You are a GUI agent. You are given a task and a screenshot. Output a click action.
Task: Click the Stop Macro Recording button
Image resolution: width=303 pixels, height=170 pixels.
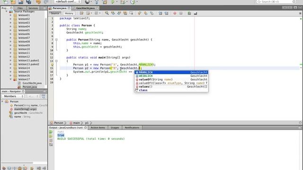pos(181,13)
